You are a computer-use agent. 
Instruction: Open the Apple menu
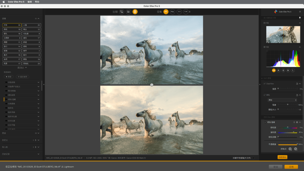(4, 2)
